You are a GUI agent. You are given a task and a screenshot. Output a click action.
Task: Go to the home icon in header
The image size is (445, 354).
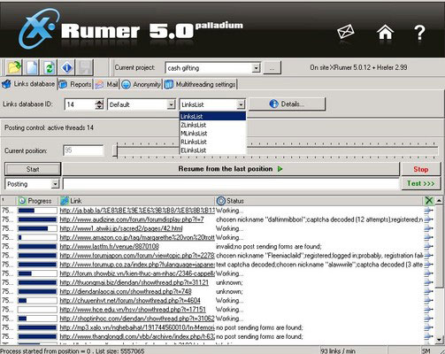click(385, 32)
